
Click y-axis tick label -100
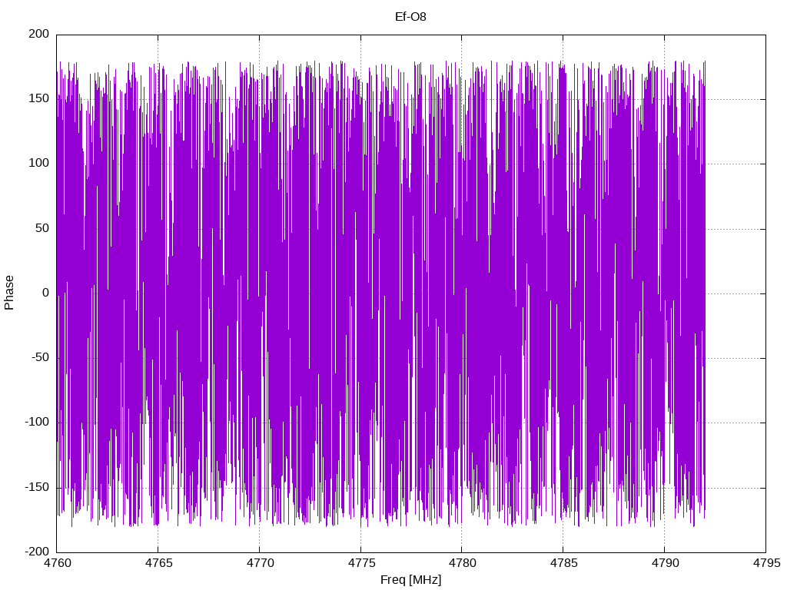point(37,423)
